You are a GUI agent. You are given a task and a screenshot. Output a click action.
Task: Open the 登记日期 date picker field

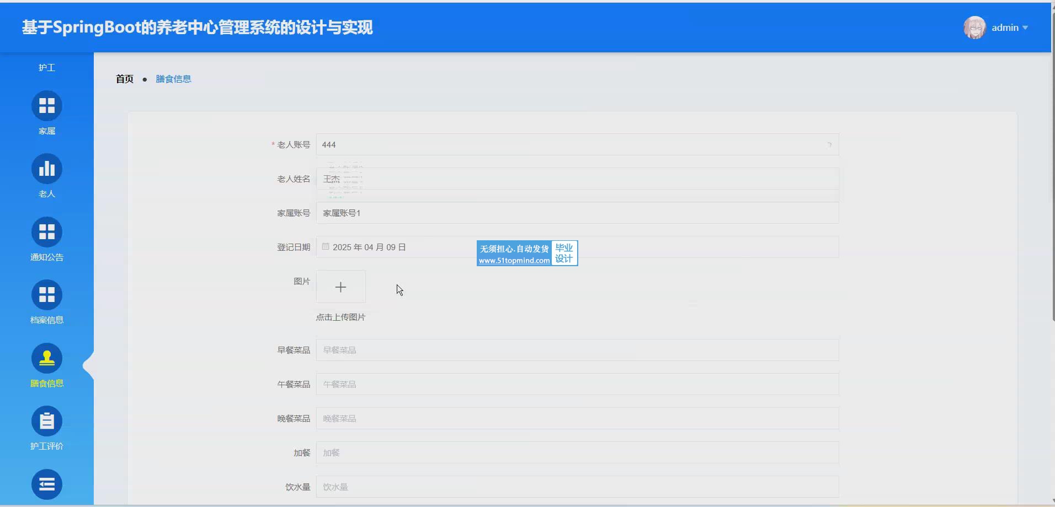point(577,247)
